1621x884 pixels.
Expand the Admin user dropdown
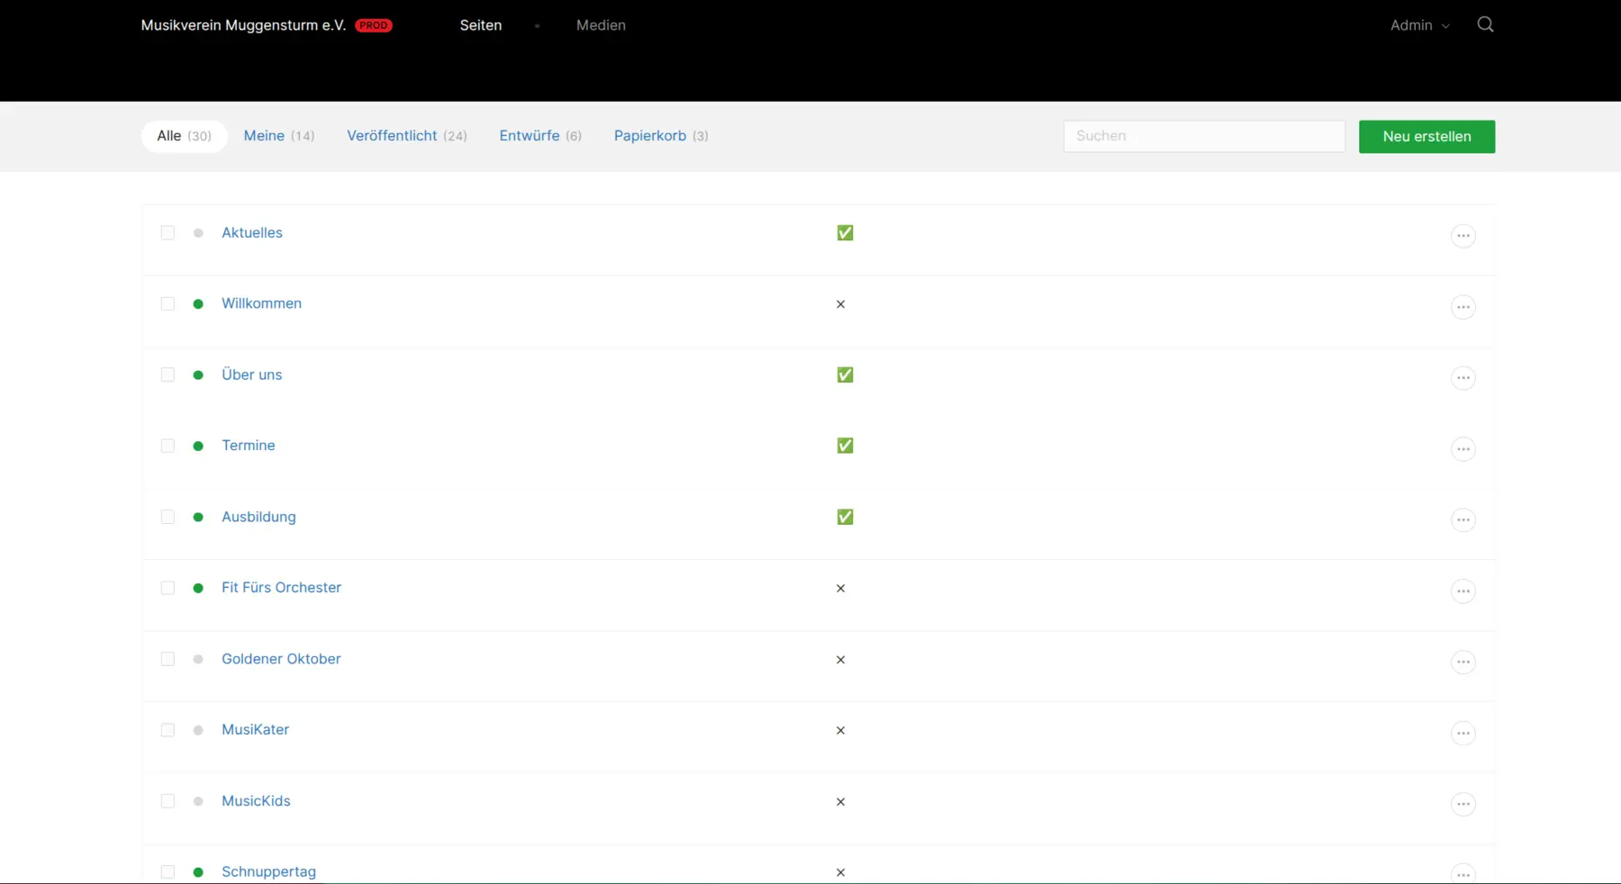click(x=1420, y=25)
